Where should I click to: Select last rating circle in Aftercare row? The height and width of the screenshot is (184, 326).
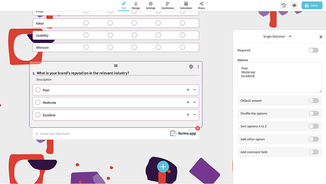[x=182, y=47]
